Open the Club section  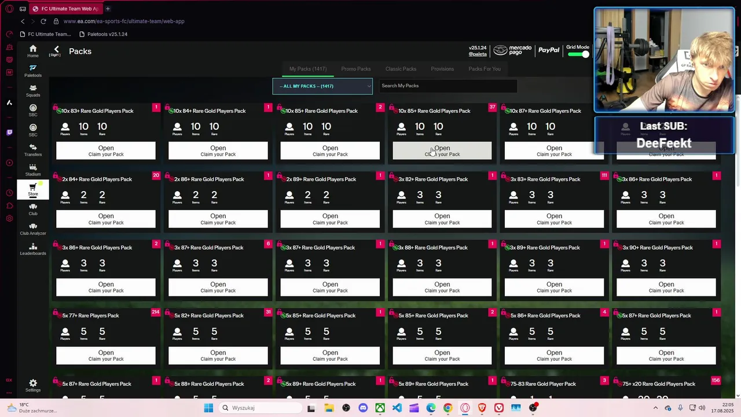click(x=33, y=209)
